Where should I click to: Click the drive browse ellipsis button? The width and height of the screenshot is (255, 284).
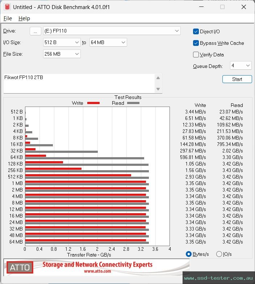(35, 31)
